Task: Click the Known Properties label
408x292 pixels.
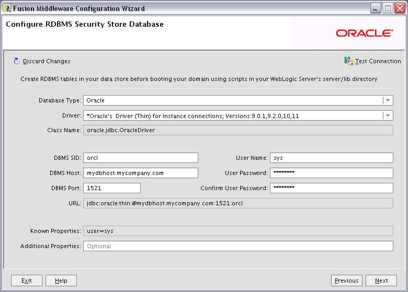Action: (55, 231)
